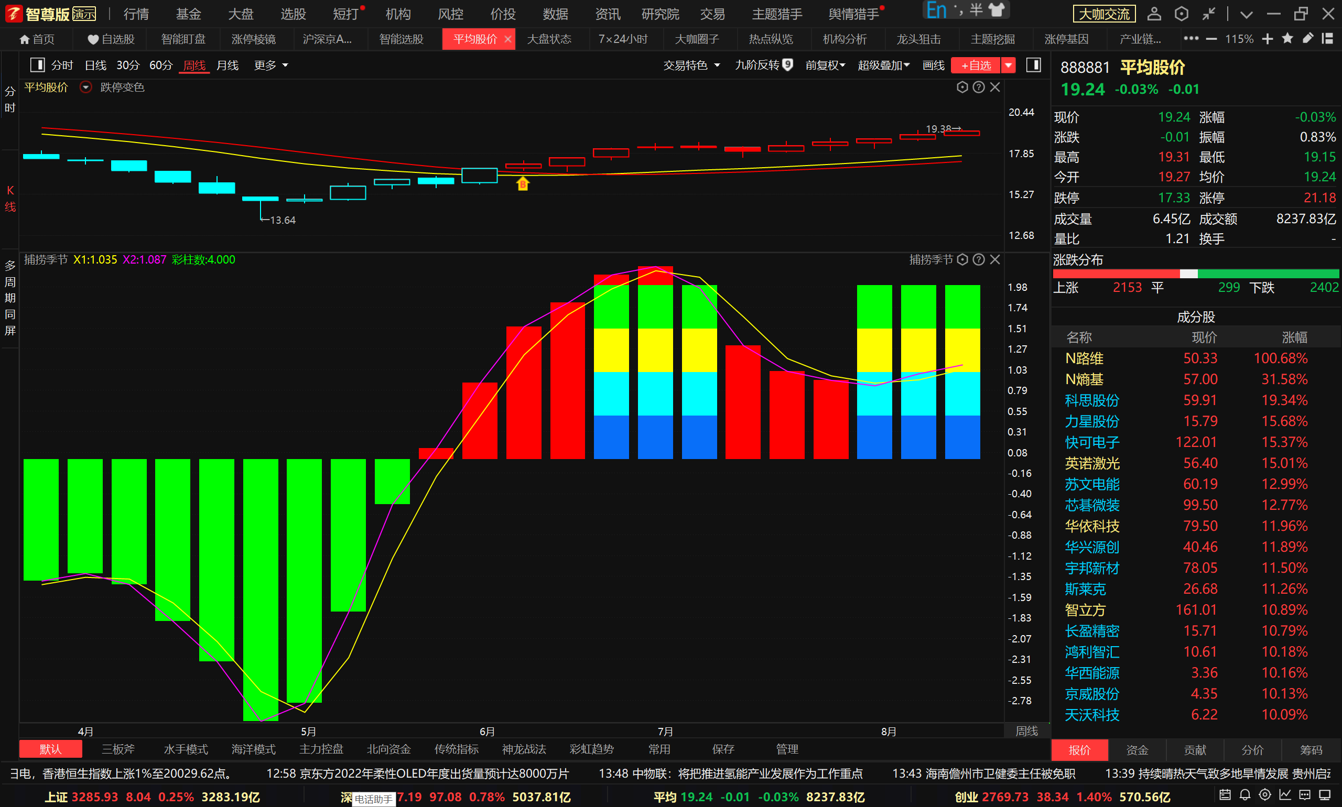Click the 科思股份 stock link

pos(1092,401)
